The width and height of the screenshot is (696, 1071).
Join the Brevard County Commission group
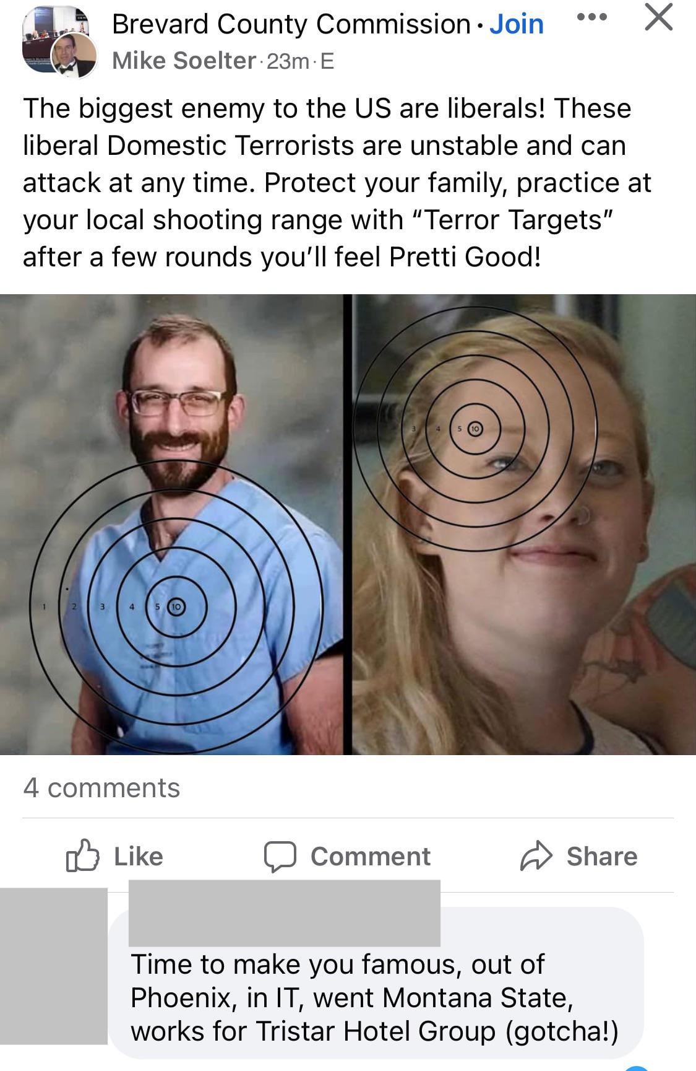click(517, 24)
